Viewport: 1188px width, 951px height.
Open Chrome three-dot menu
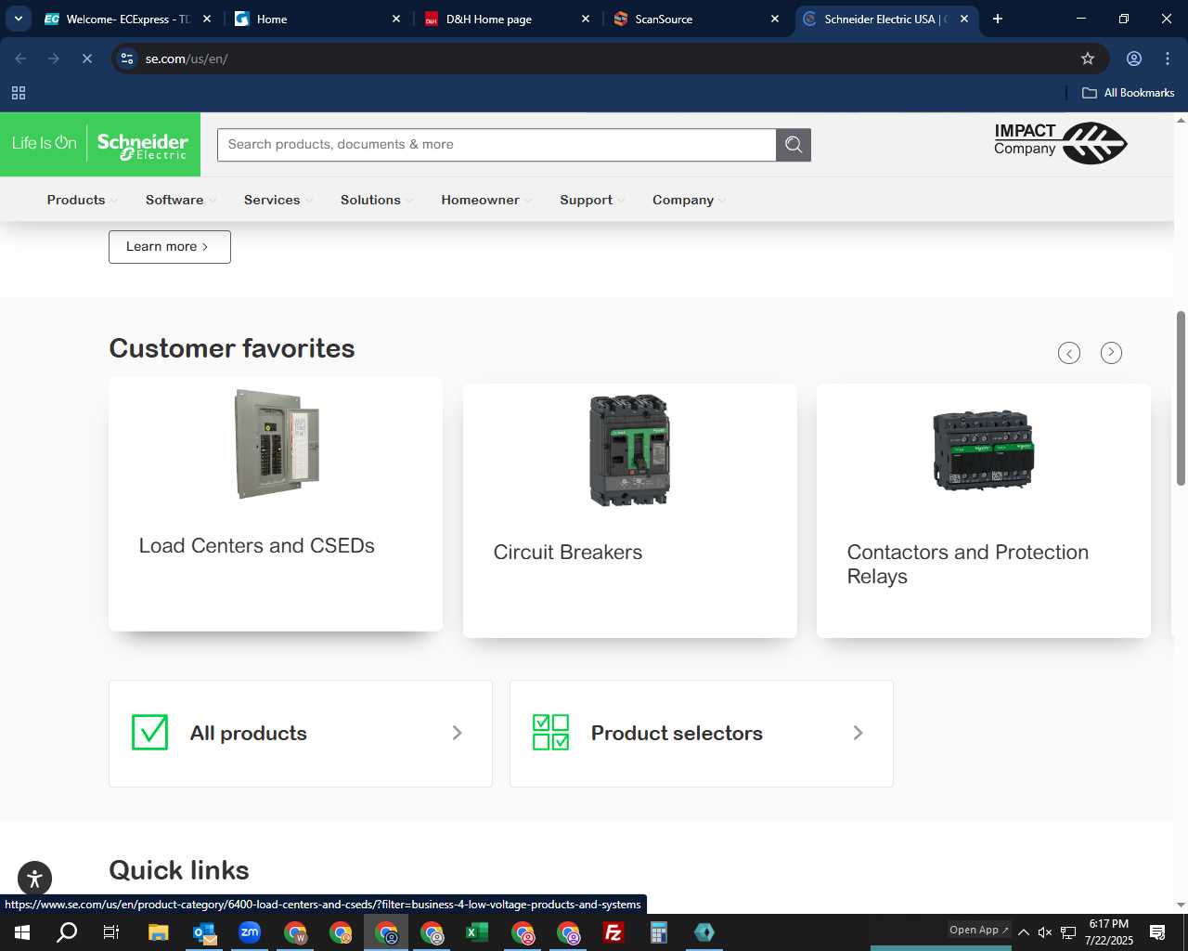tap(1168, 59)
